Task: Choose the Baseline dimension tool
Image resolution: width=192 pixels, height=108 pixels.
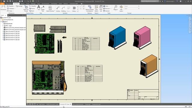Action: 10,6
